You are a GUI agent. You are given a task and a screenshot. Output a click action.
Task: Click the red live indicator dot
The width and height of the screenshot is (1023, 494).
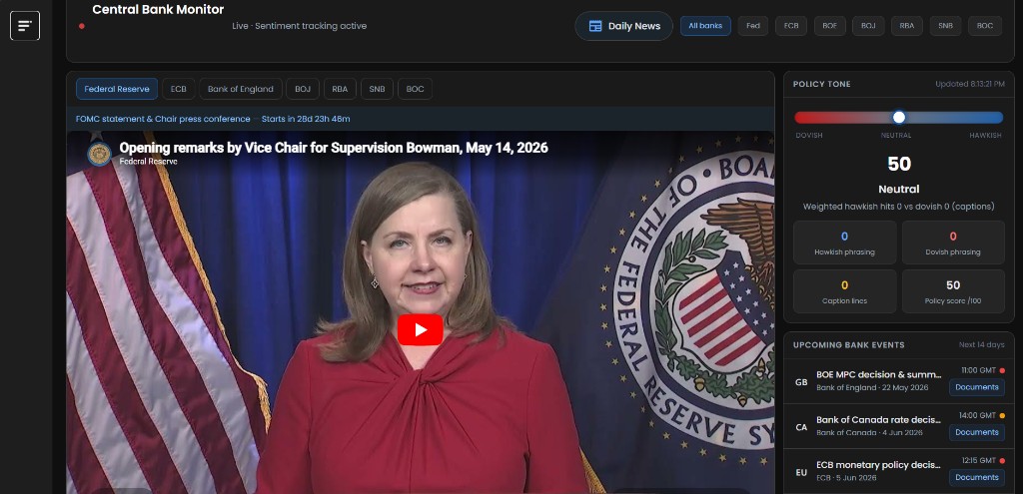pos(82,26)
